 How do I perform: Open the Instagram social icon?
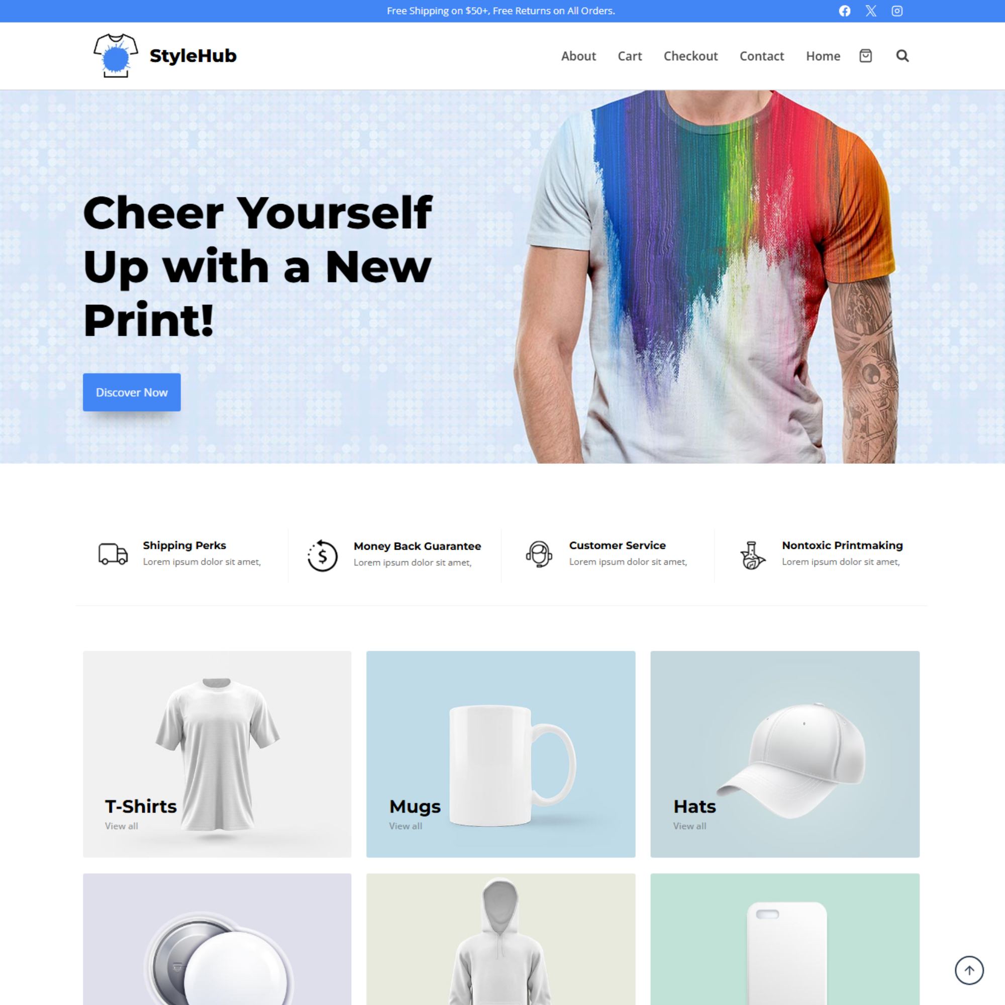click(897, 11)
